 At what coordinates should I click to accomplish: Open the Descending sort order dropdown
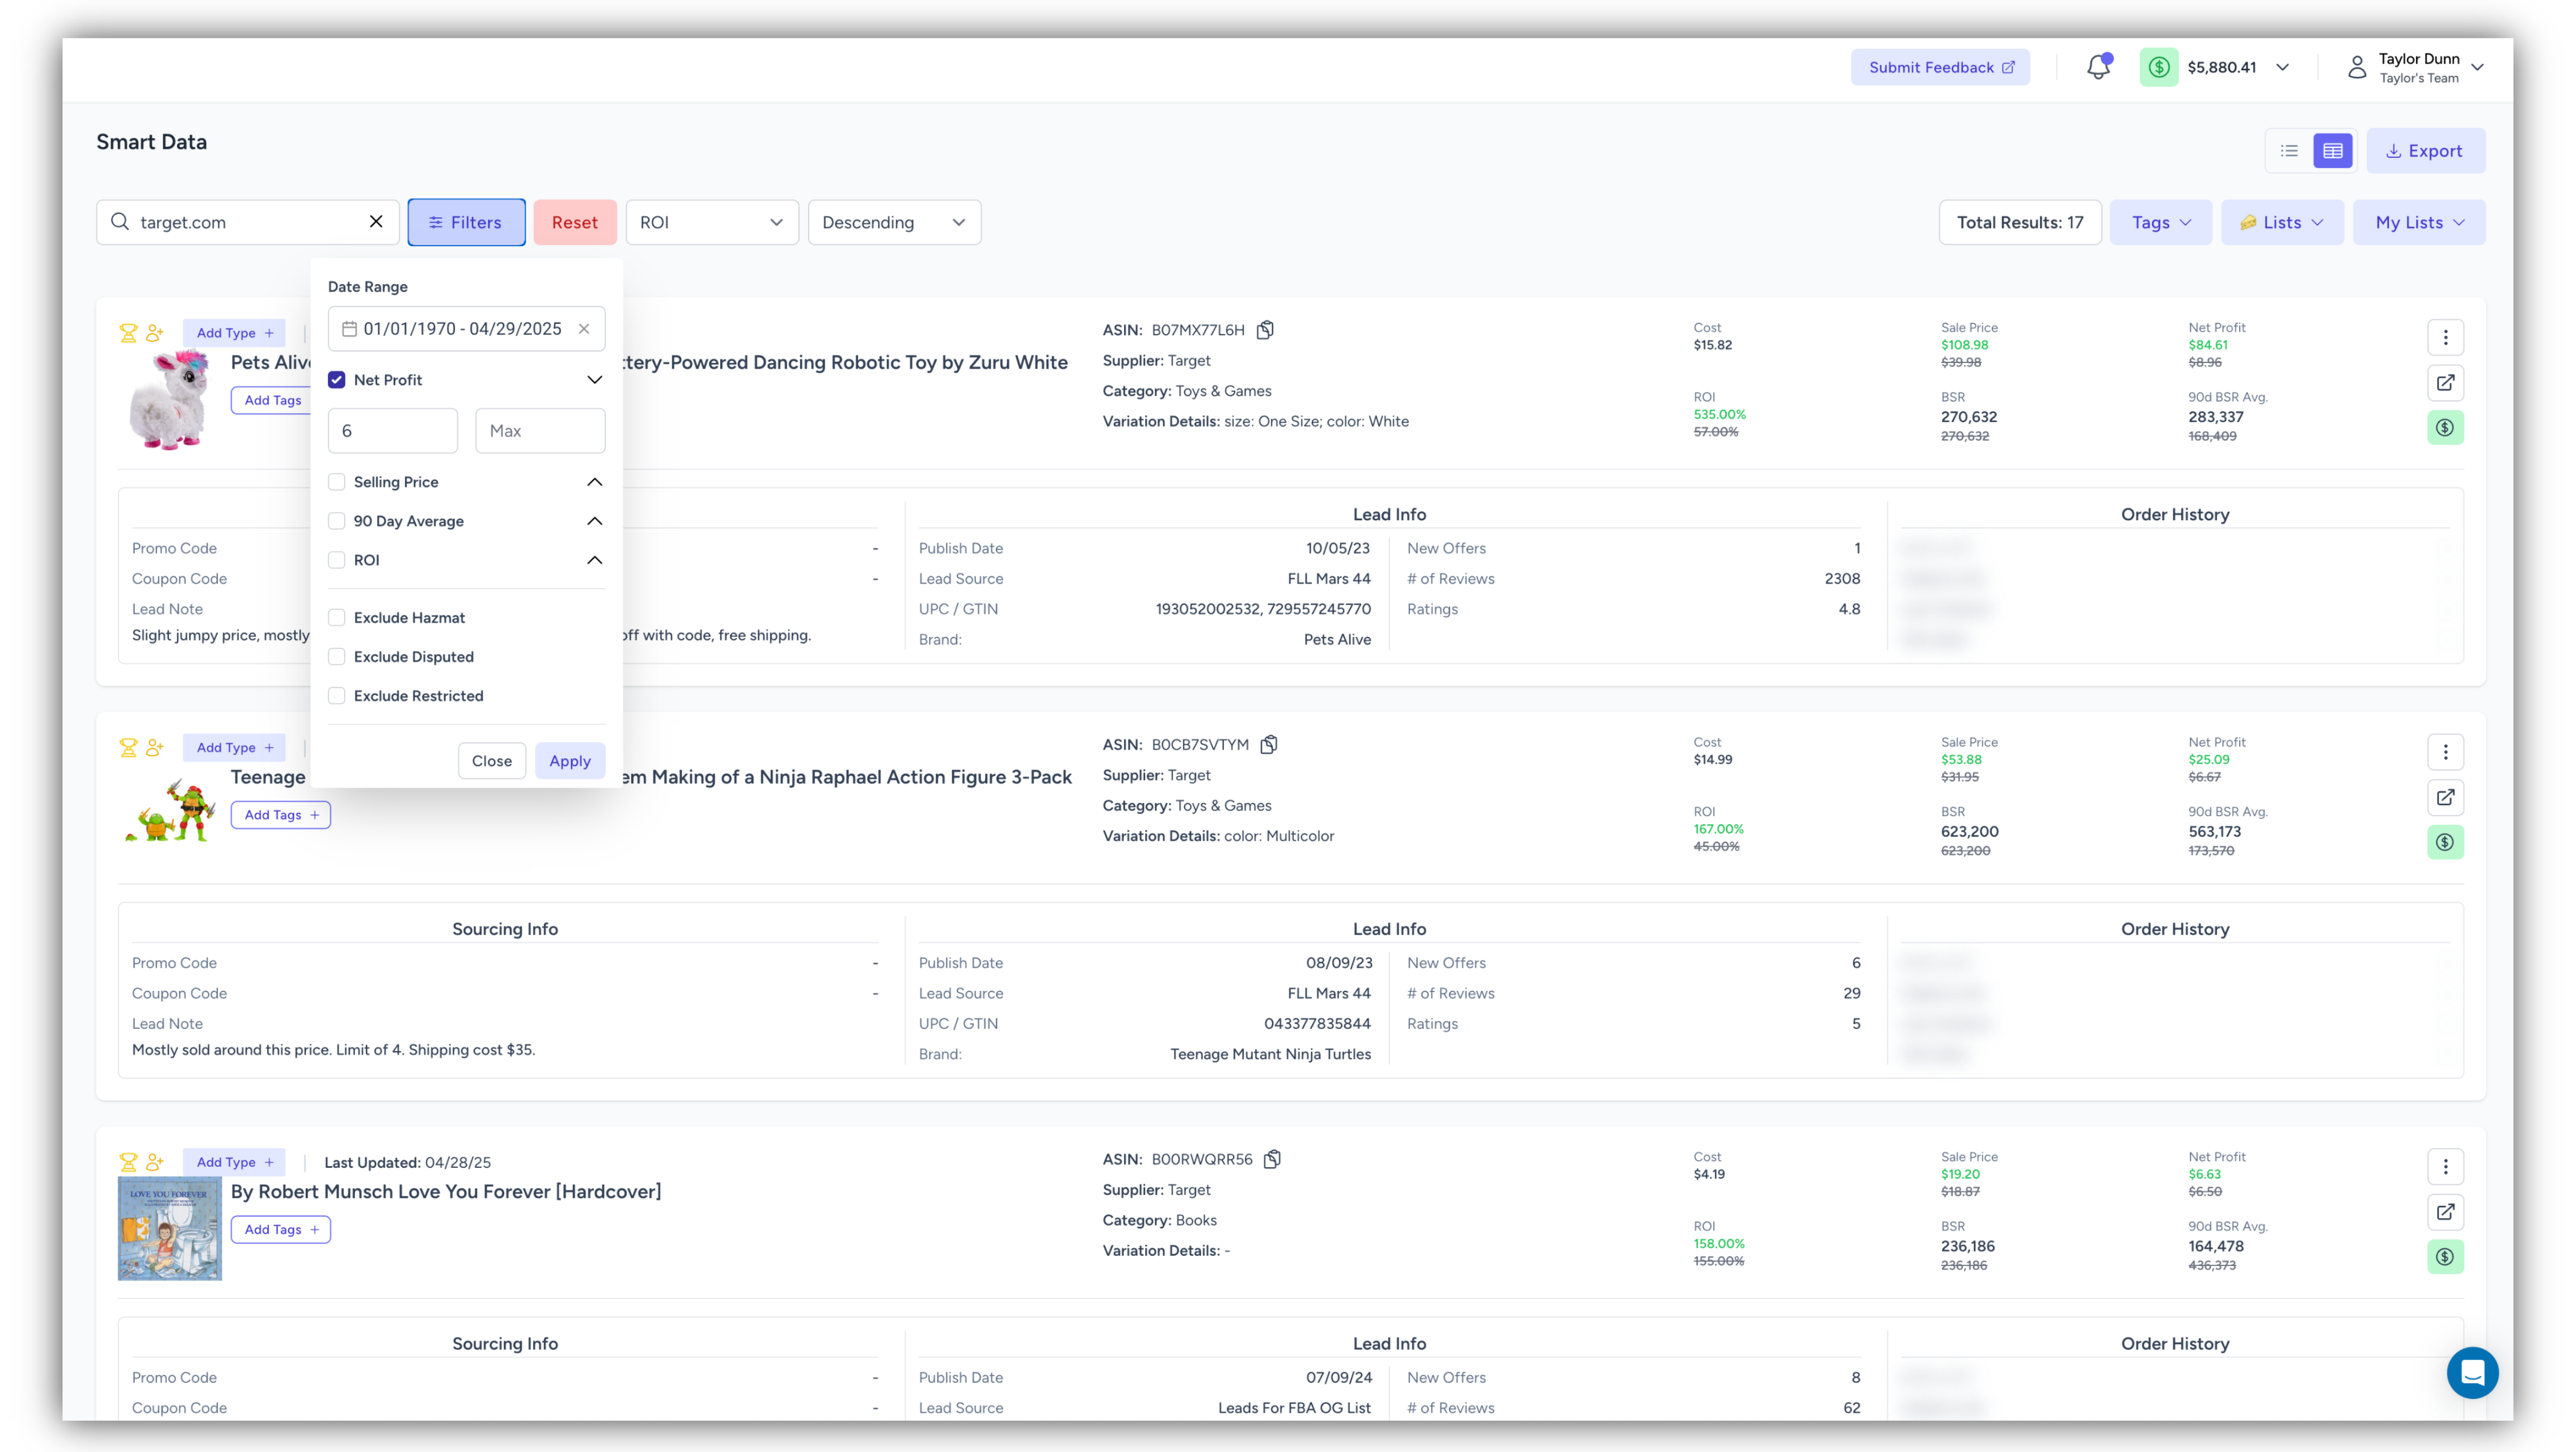(x=893, y=222)
